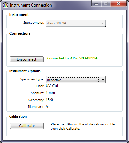Minimize the Instrument Connection window
Image resolution: width=129 pixels, height=143 pixels.
coord(96,4)
